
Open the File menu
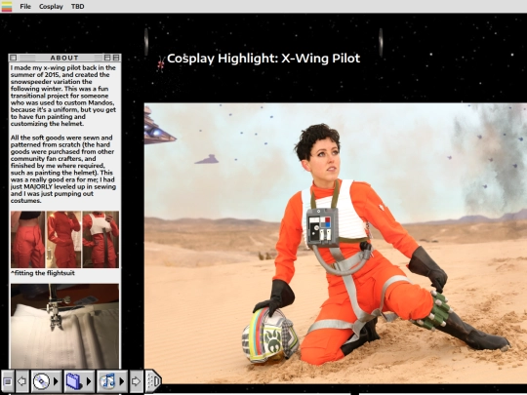point(25,7)
